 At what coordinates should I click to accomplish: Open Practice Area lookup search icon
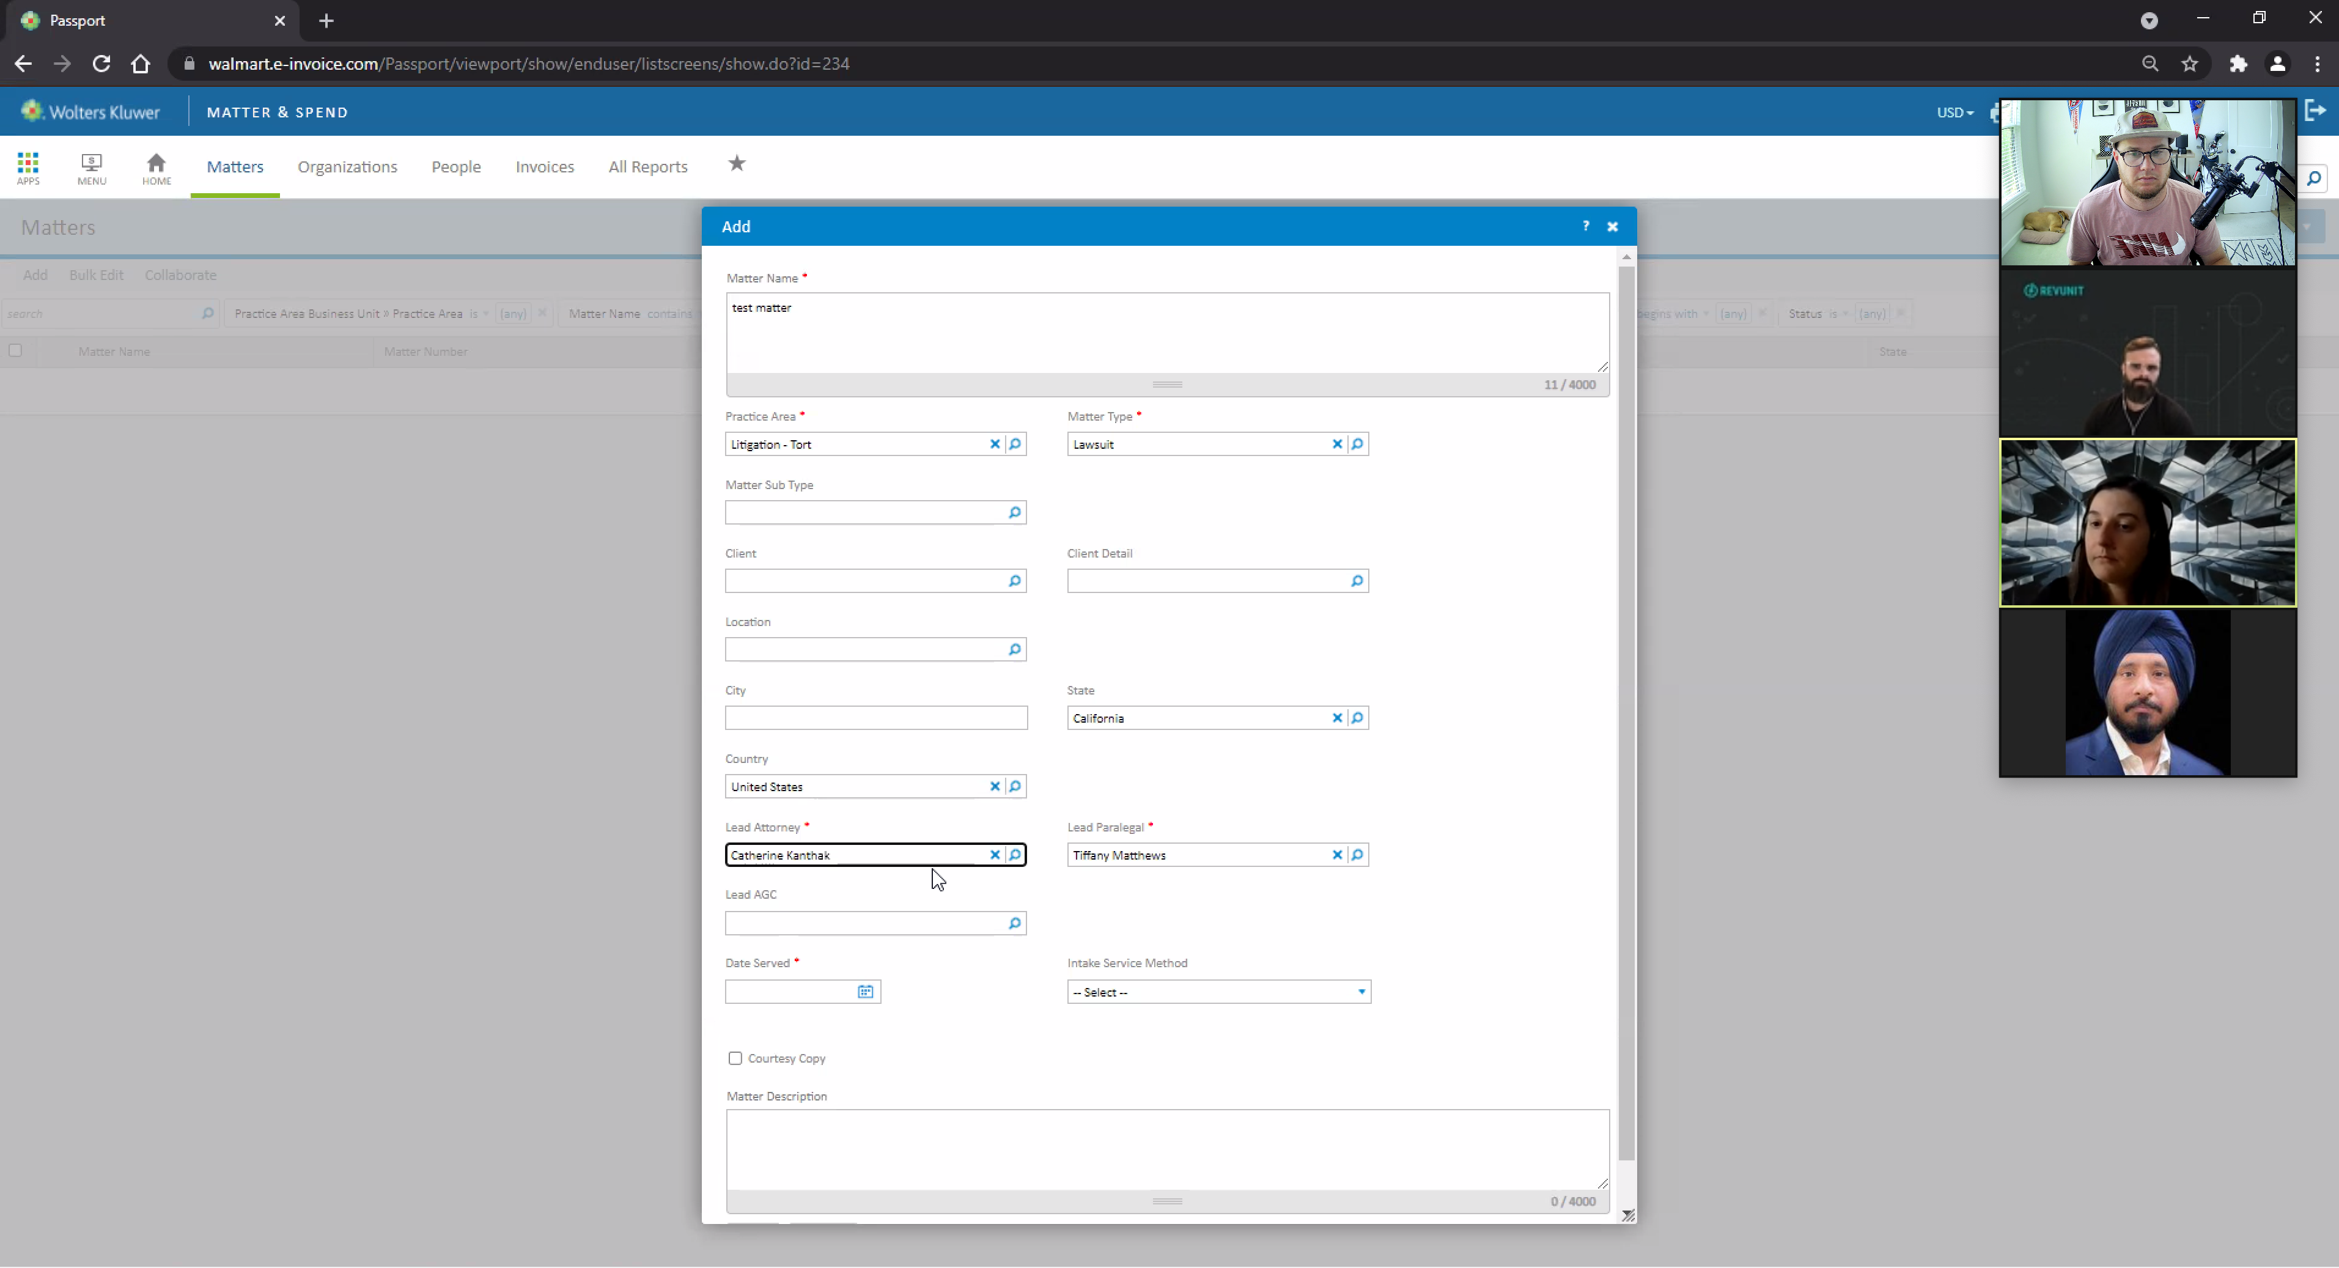(1015, 444)
